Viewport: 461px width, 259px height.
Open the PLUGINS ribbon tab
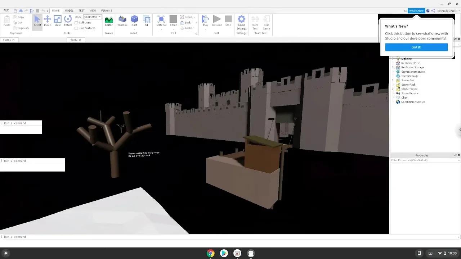pyautogui.click(x=107, y=10)
